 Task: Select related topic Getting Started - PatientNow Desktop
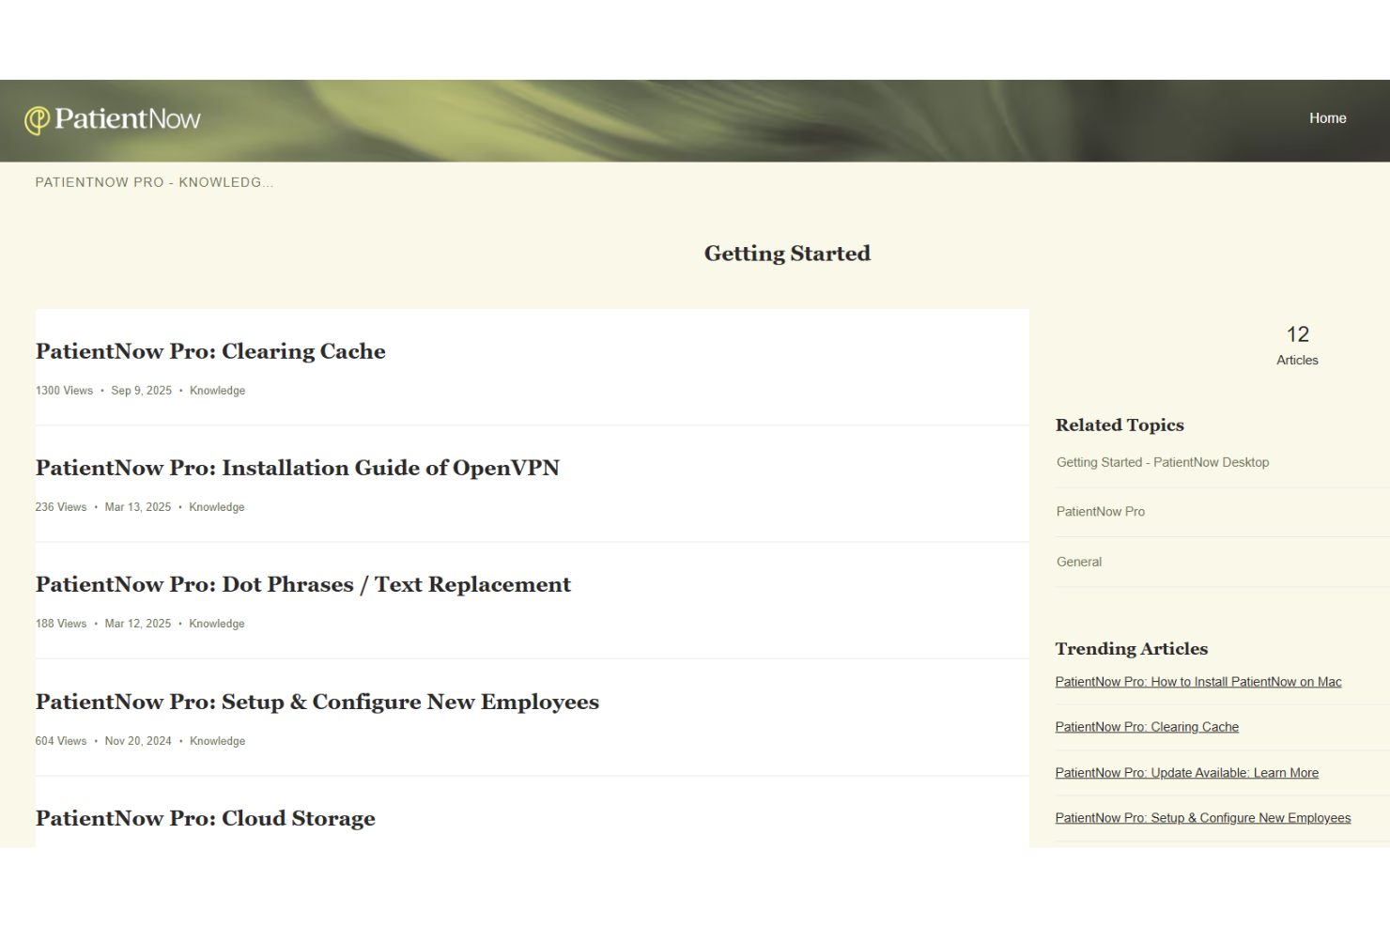tap(1163, 462)
